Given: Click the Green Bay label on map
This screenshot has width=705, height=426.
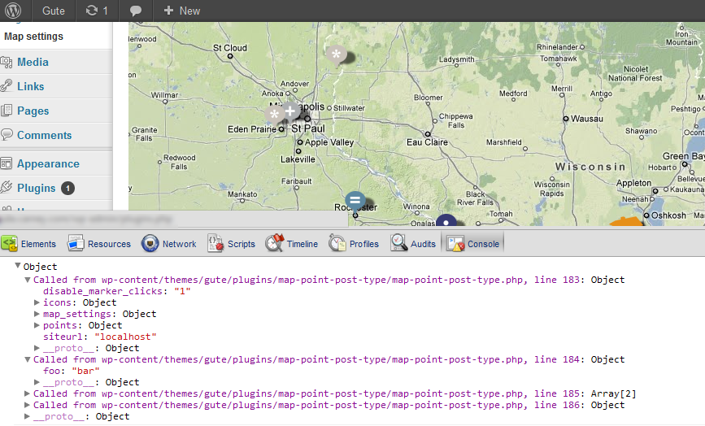Looking at the screenshot, I should coord(683,156).
